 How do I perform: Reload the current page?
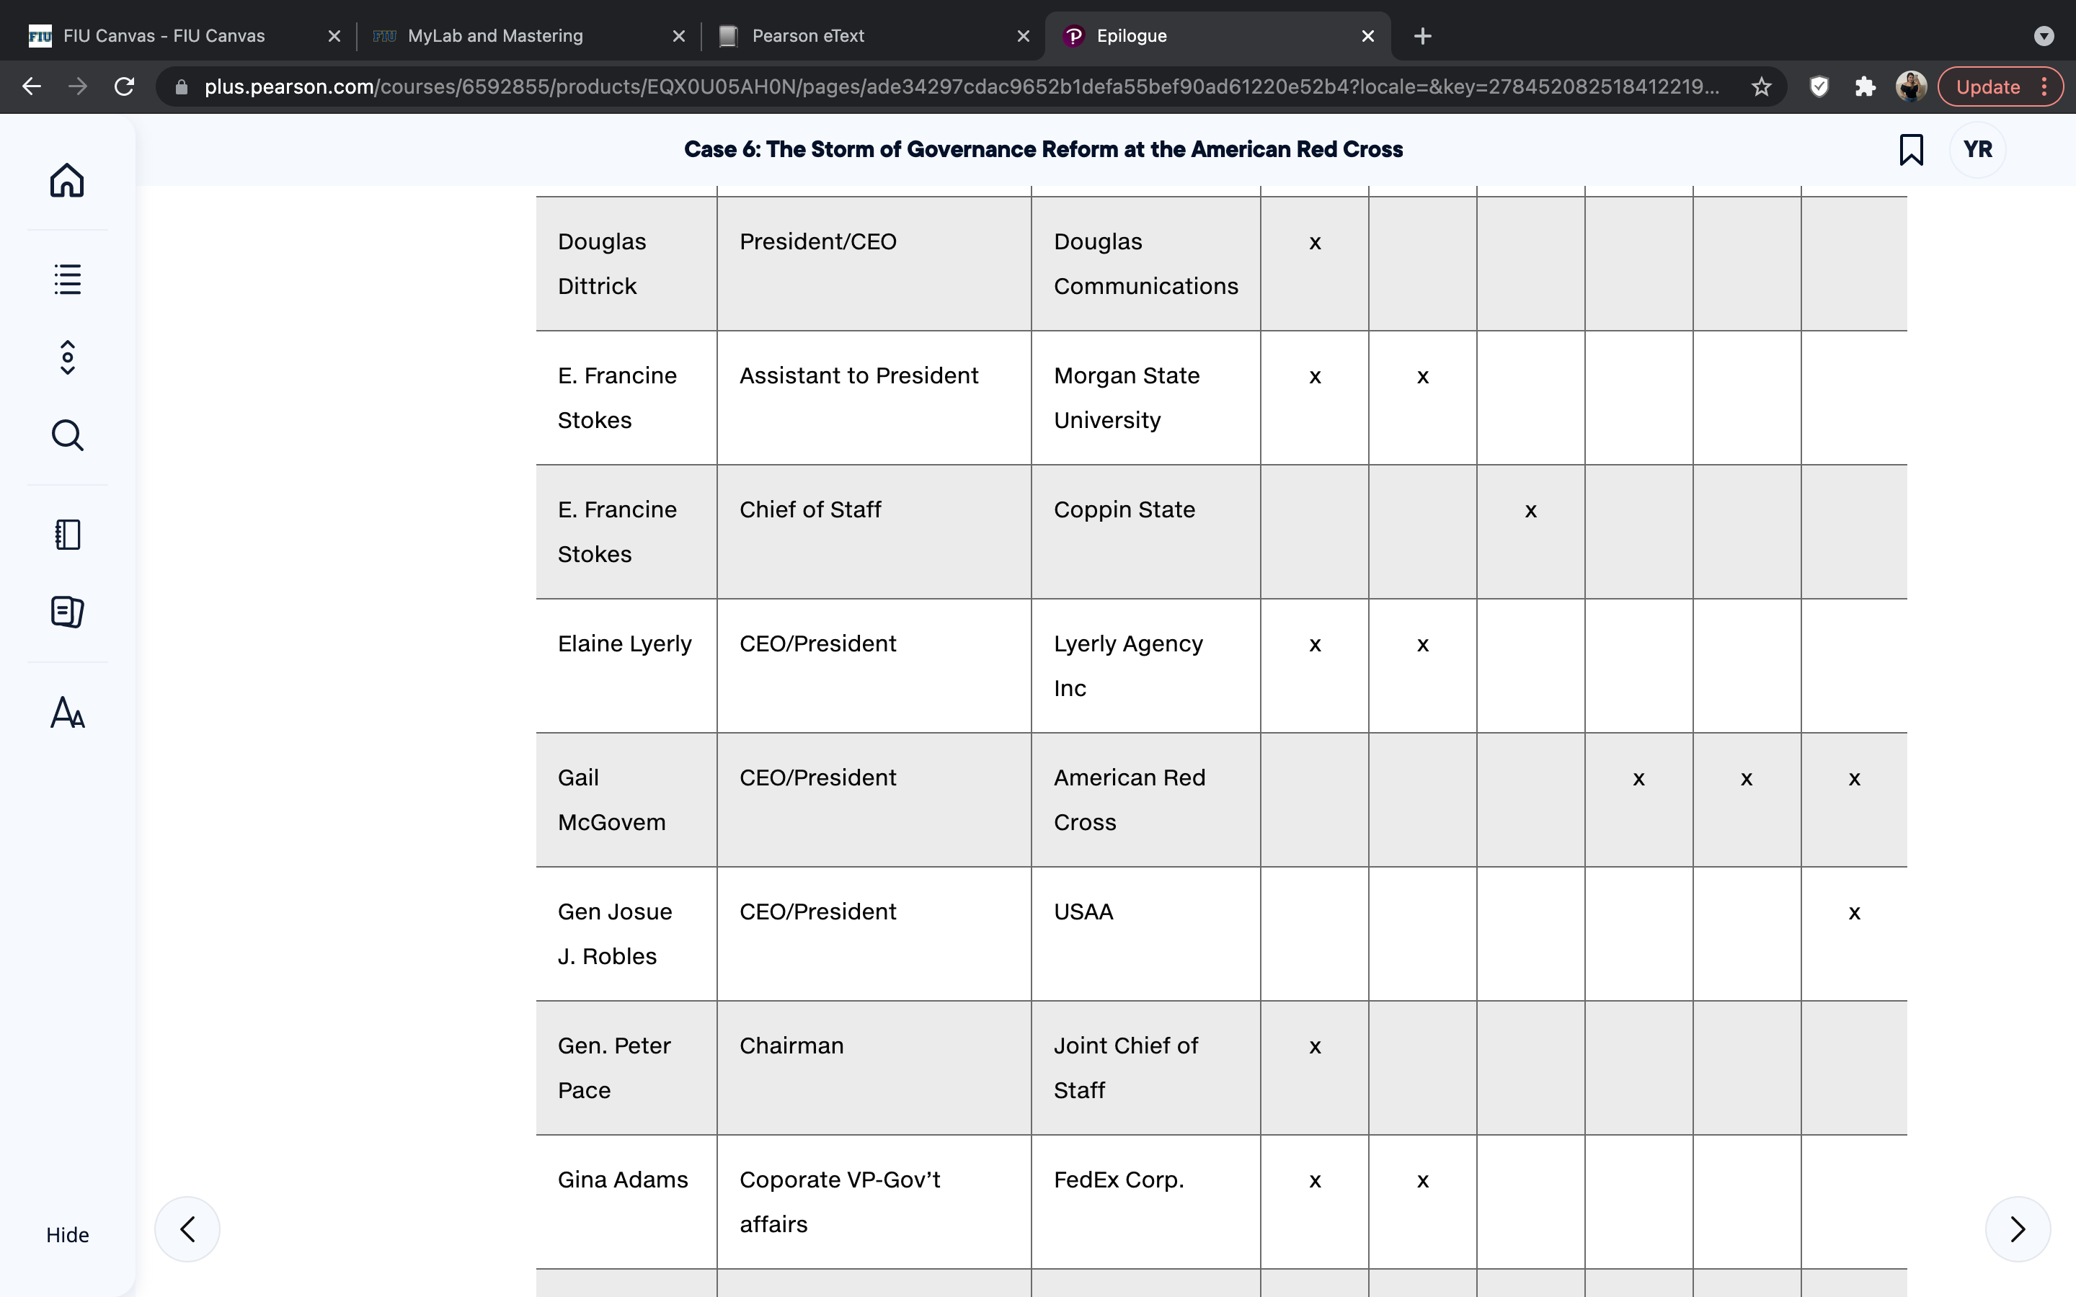[125, 86]
